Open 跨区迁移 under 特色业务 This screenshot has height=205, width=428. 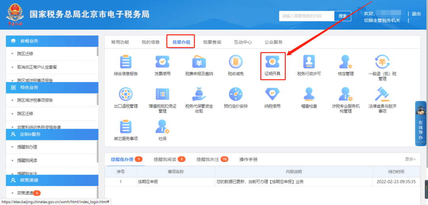pos(25,113)
